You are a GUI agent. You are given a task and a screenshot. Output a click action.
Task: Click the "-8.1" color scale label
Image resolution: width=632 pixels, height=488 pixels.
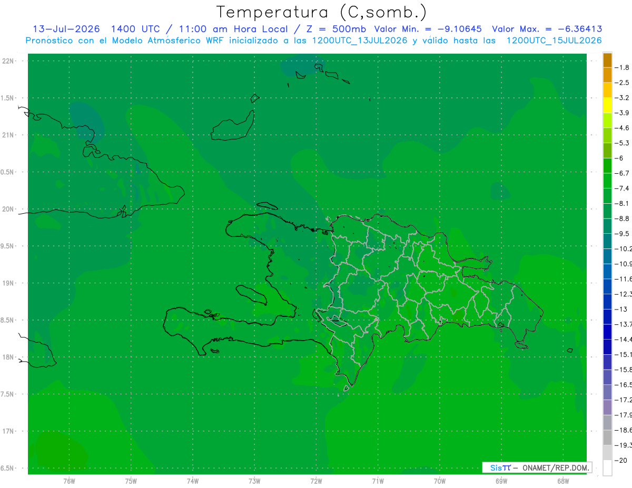click(622, 203)
